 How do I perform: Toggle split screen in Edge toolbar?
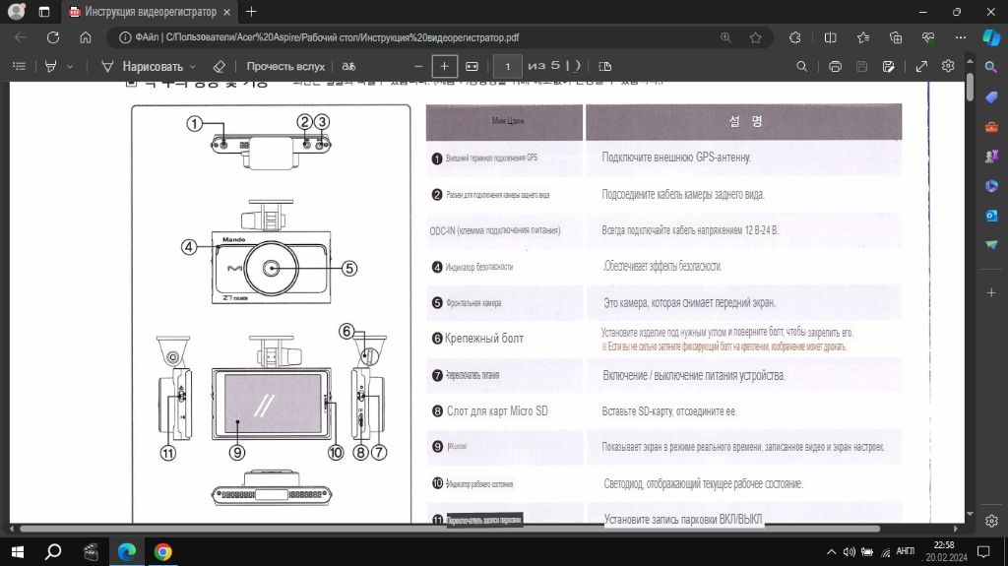coord(830,37)
